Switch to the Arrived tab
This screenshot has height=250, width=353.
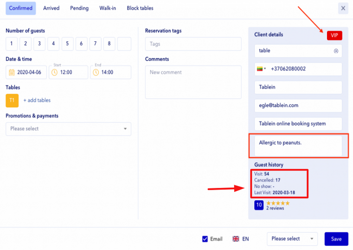[x=51, y=8]
